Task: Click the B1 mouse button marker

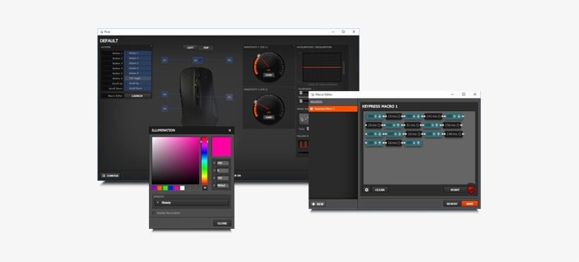Action: (x=165, y=60)
